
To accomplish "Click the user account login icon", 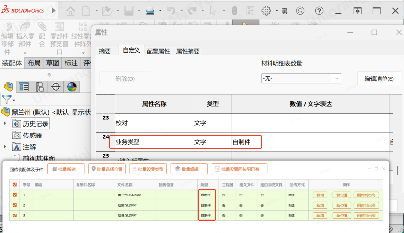I will click(300, 10).
